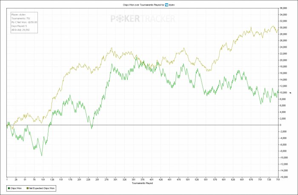The width and height of the screenshot is (298, 195).
Task: Click the y-axis value '0'
Action: pos(280,125)
